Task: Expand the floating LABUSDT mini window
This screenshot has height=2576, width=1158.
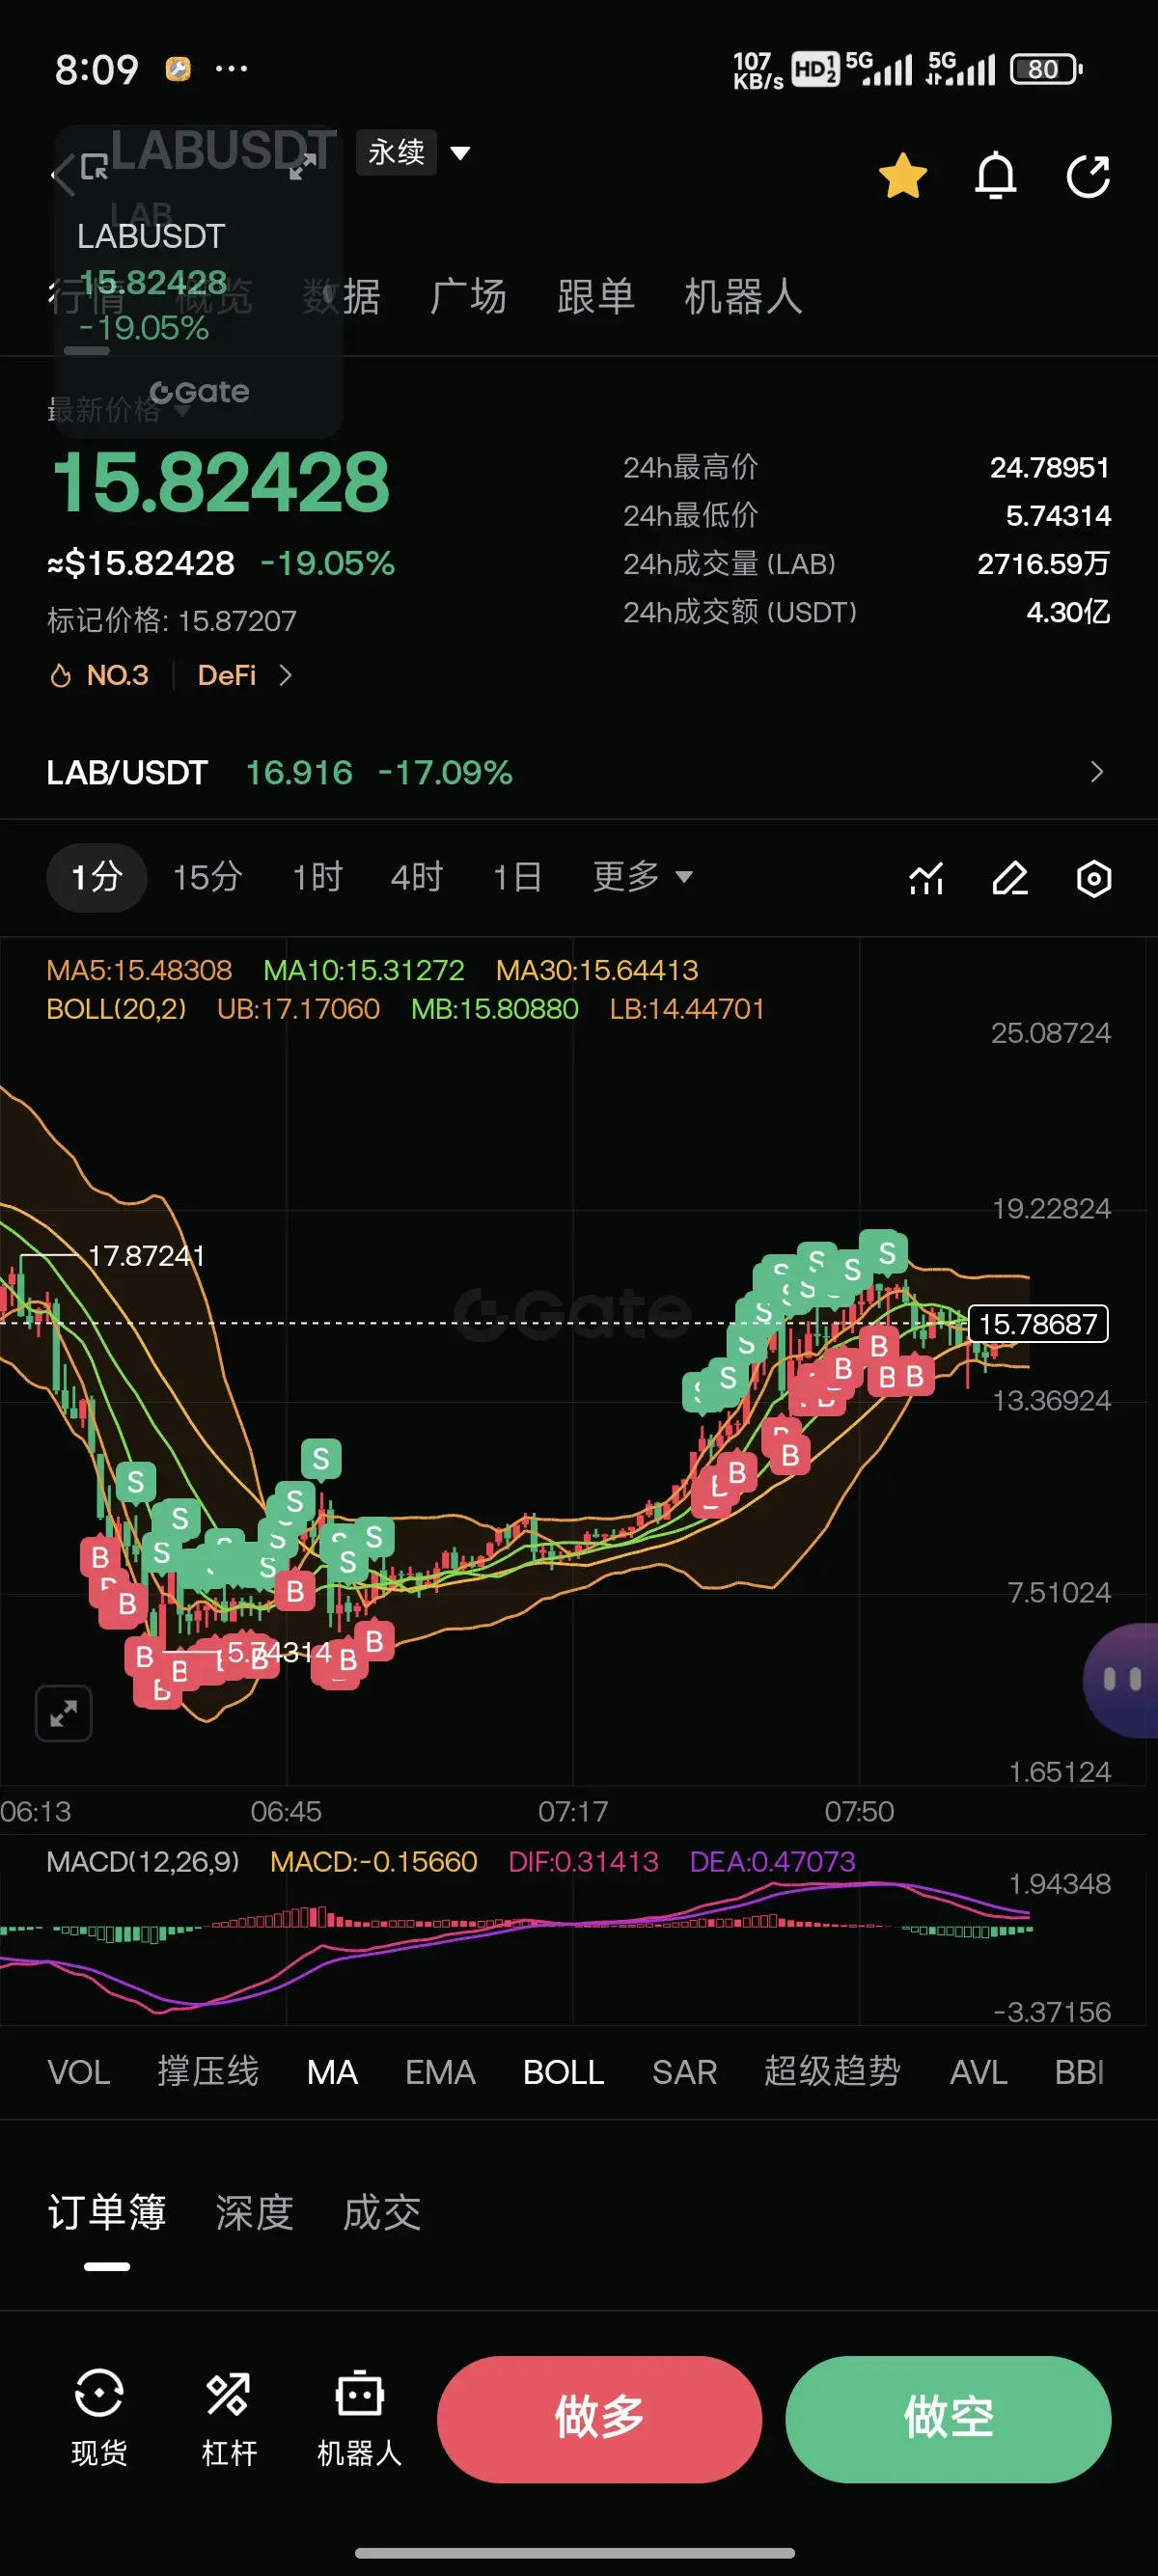Action: 303,167
